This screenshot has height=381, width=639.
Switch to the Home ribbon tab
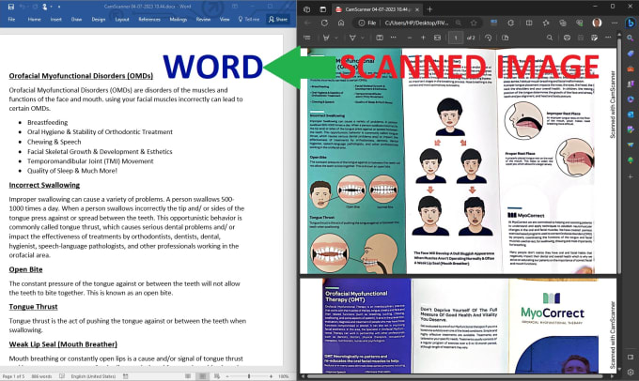[34, 19]
